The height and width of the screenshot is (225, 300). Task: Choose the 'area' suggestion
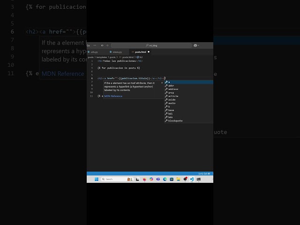(x=188, y=93)
